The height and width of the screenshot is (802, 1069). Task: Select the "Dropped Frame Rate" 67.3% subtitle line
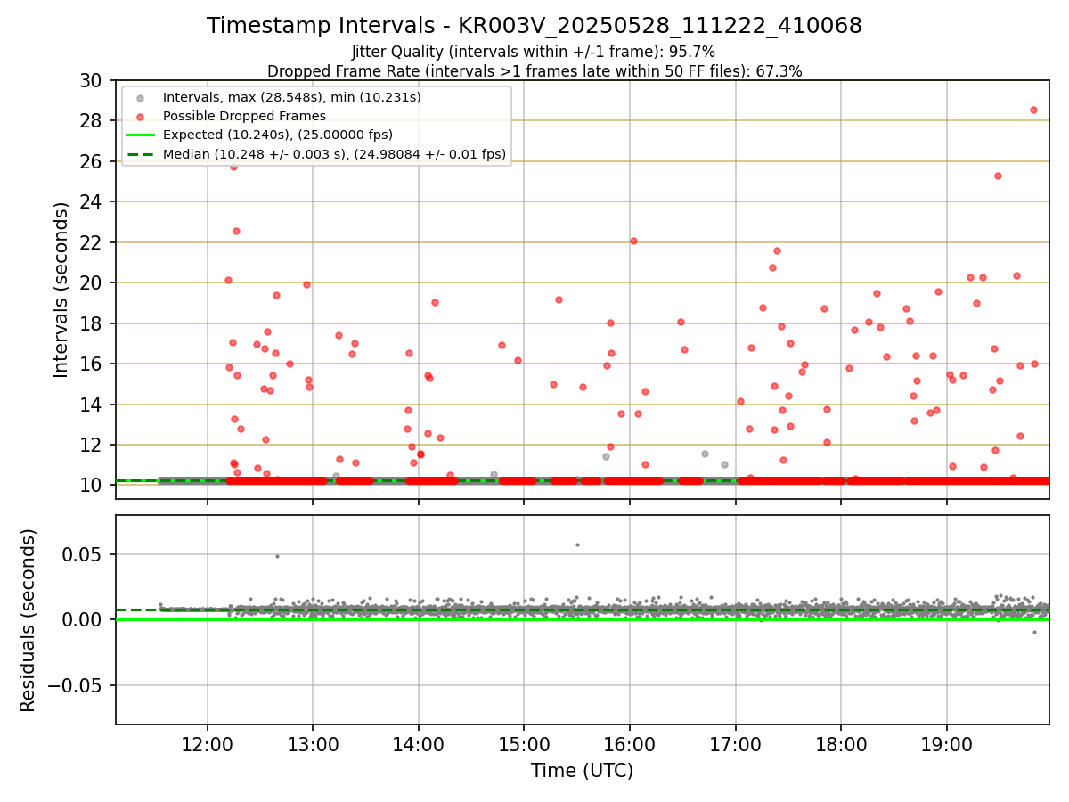tap(534, 71)
